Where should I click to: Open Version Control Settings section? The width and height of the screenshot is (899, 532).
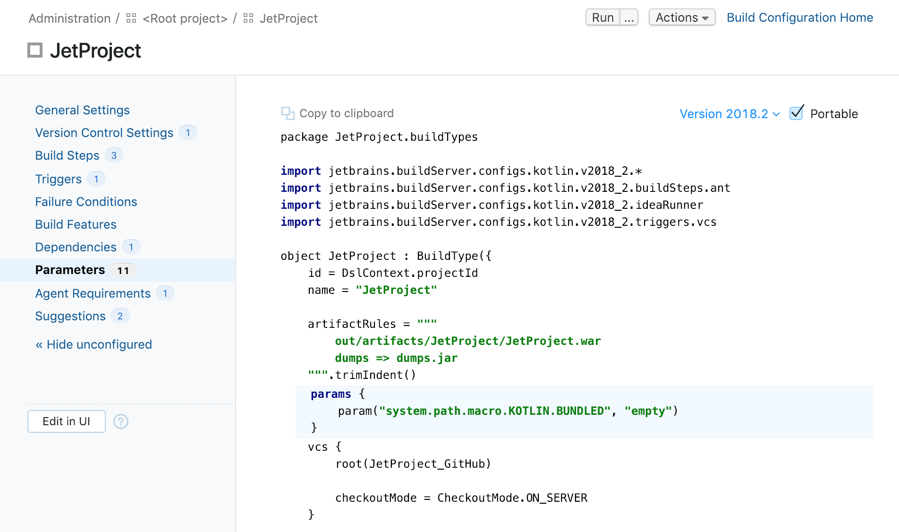[104, 133]
